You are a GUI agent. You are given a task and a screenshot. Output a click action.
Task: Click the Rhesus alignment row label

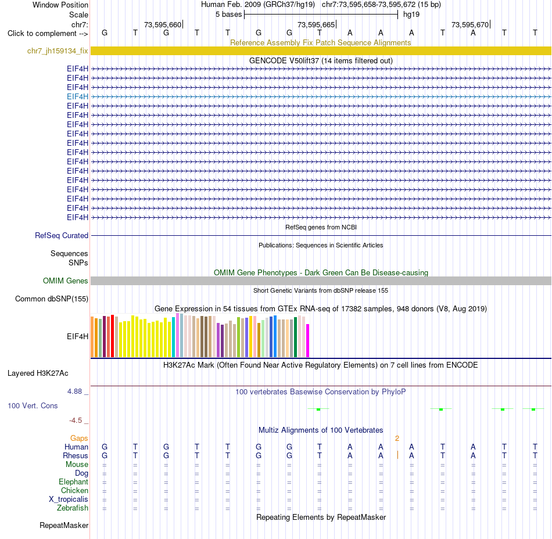pos(76,455)
